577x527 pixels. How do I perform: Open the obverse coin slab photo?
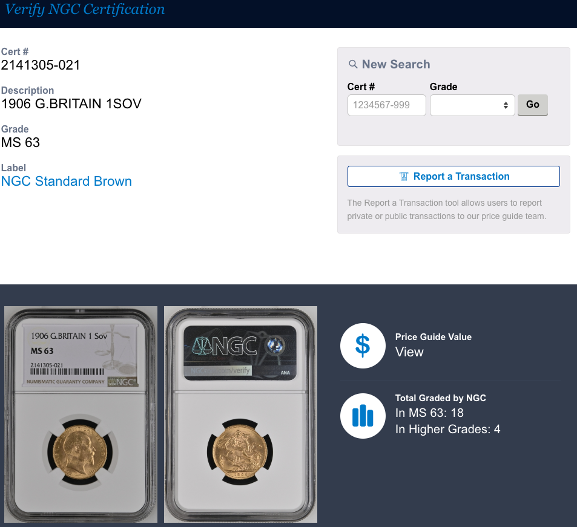coord(81,414)
